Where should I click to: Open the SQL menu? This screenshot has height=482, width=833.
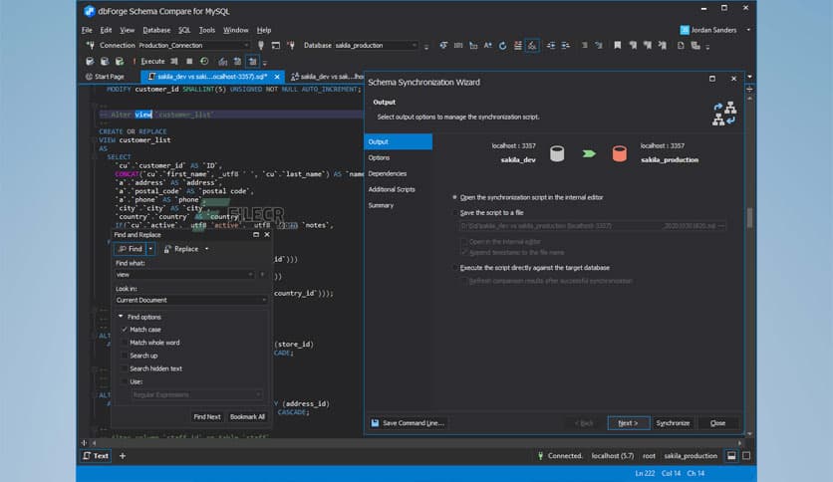coord(184,30)
